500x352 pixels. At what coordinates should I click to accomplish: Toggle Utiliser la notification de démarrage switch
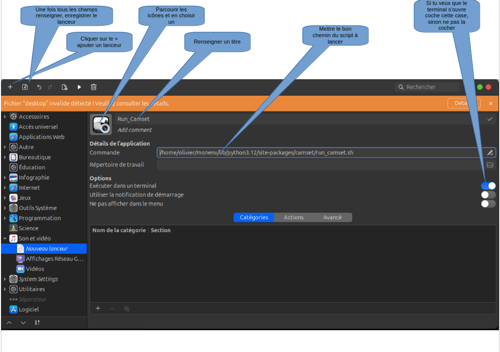tap(488, 195)
